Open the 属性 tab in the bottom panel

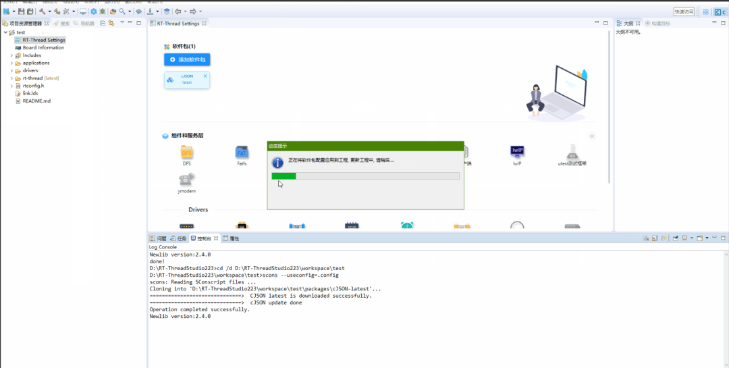[231, 238]
